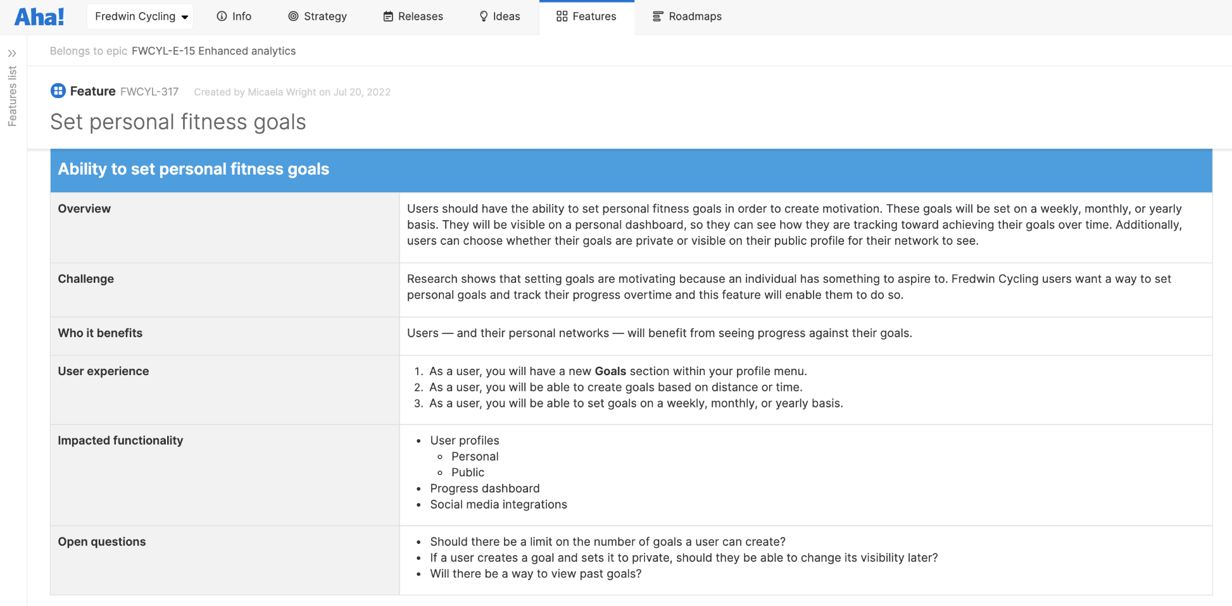The image size is (1232, 606).
Task: Collapse the Features list panel chevron
Action: tap(13, 53)
